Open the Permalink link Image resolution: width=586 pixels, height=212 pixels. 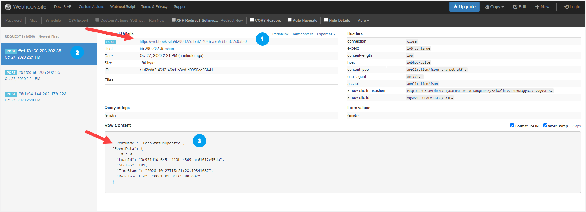pos(280,34)
